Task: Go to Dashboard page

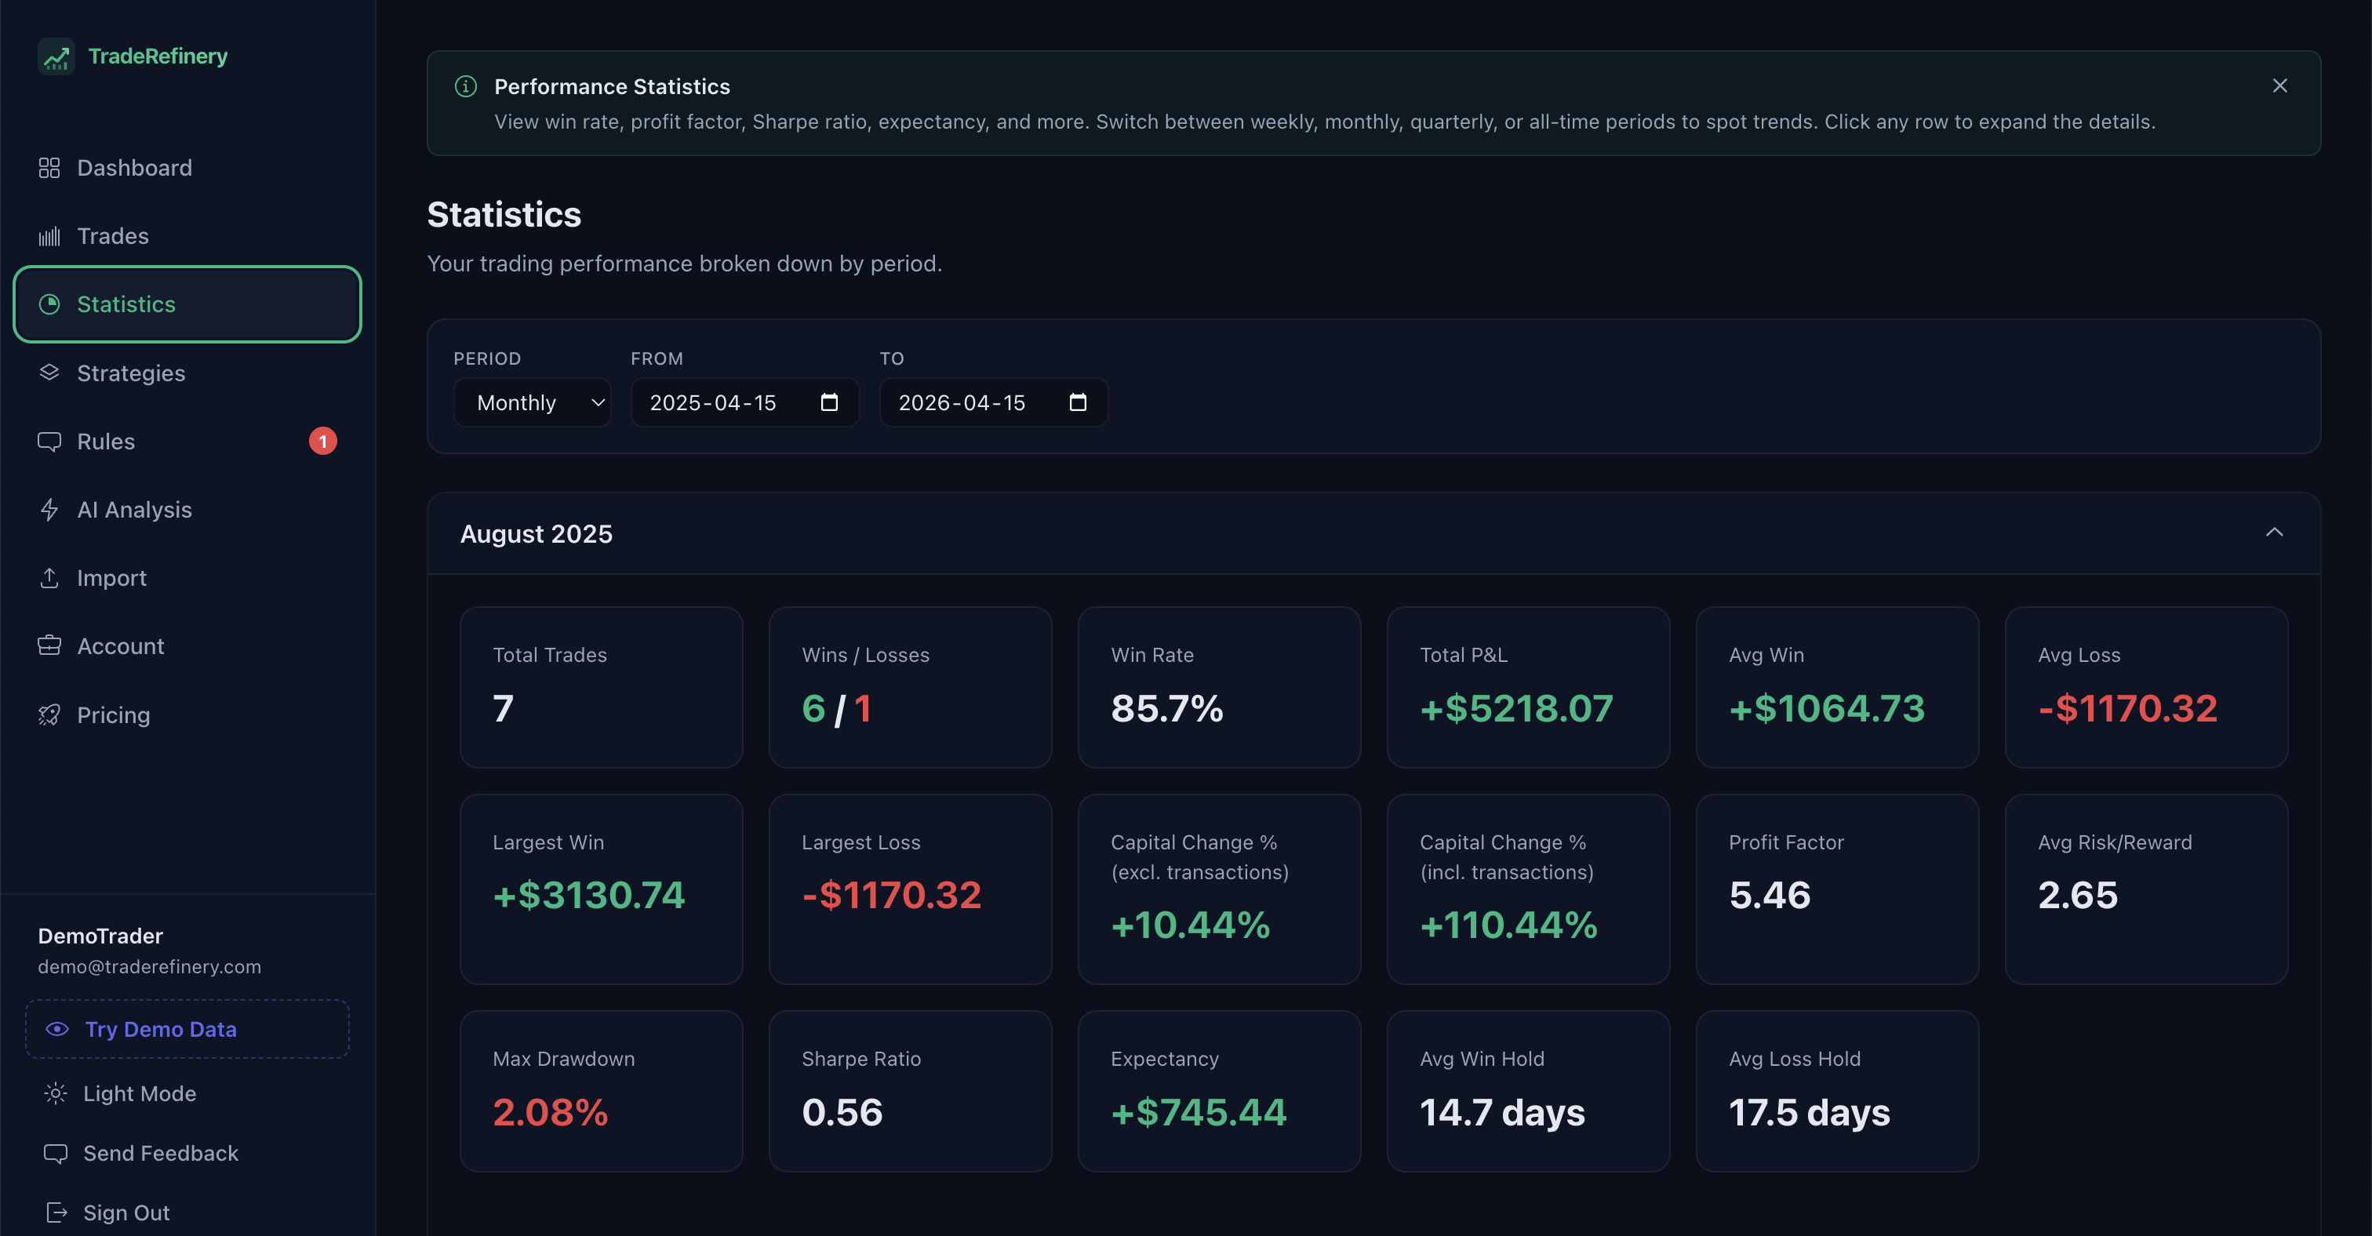Action: [x=187, y=168]
